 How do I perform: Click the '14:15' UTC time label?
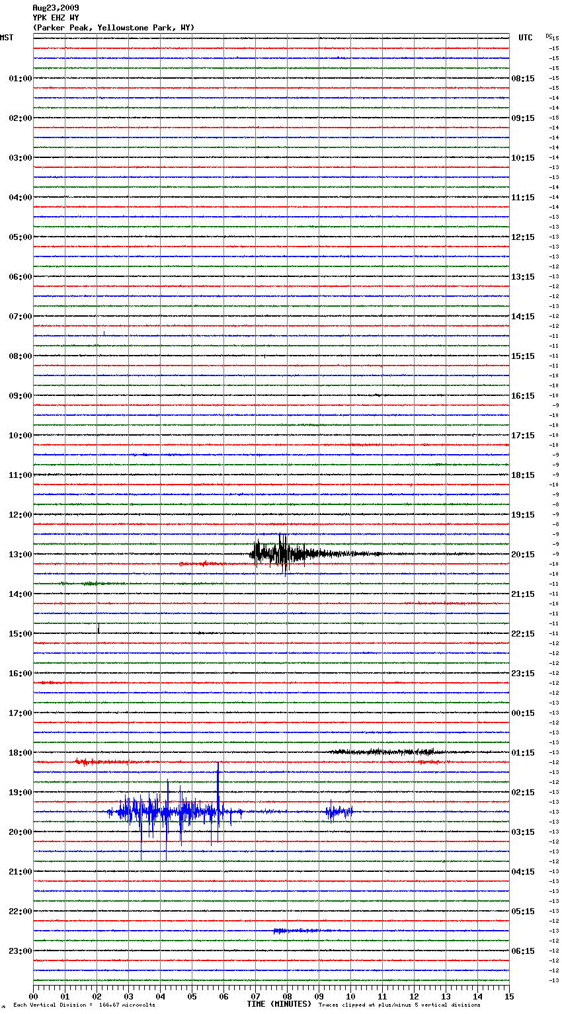(x=523, y=317)
